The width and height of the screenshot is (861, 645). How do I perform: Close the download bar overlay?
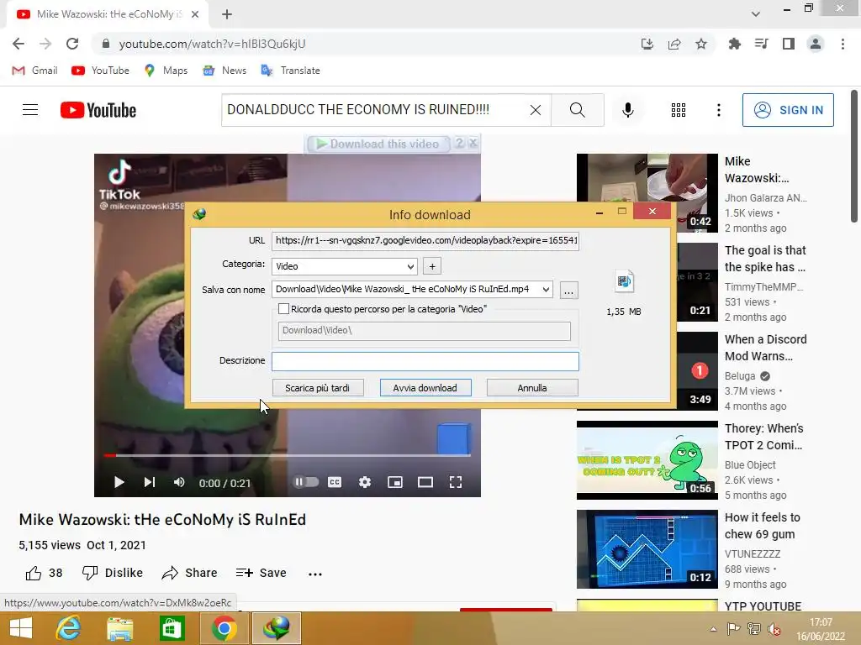473,143
